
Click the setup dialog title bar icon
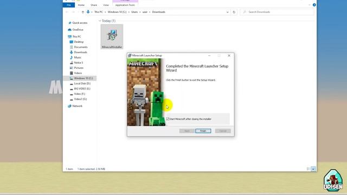pos(130,55)
